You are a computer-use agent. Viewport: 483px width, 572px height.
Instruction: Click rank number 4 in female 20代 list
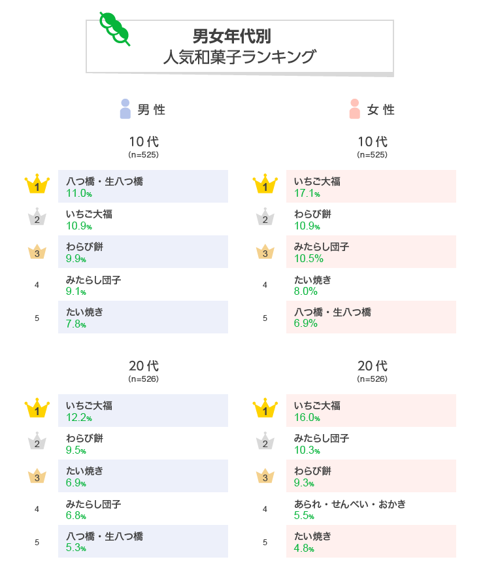[x=265, y=509]
